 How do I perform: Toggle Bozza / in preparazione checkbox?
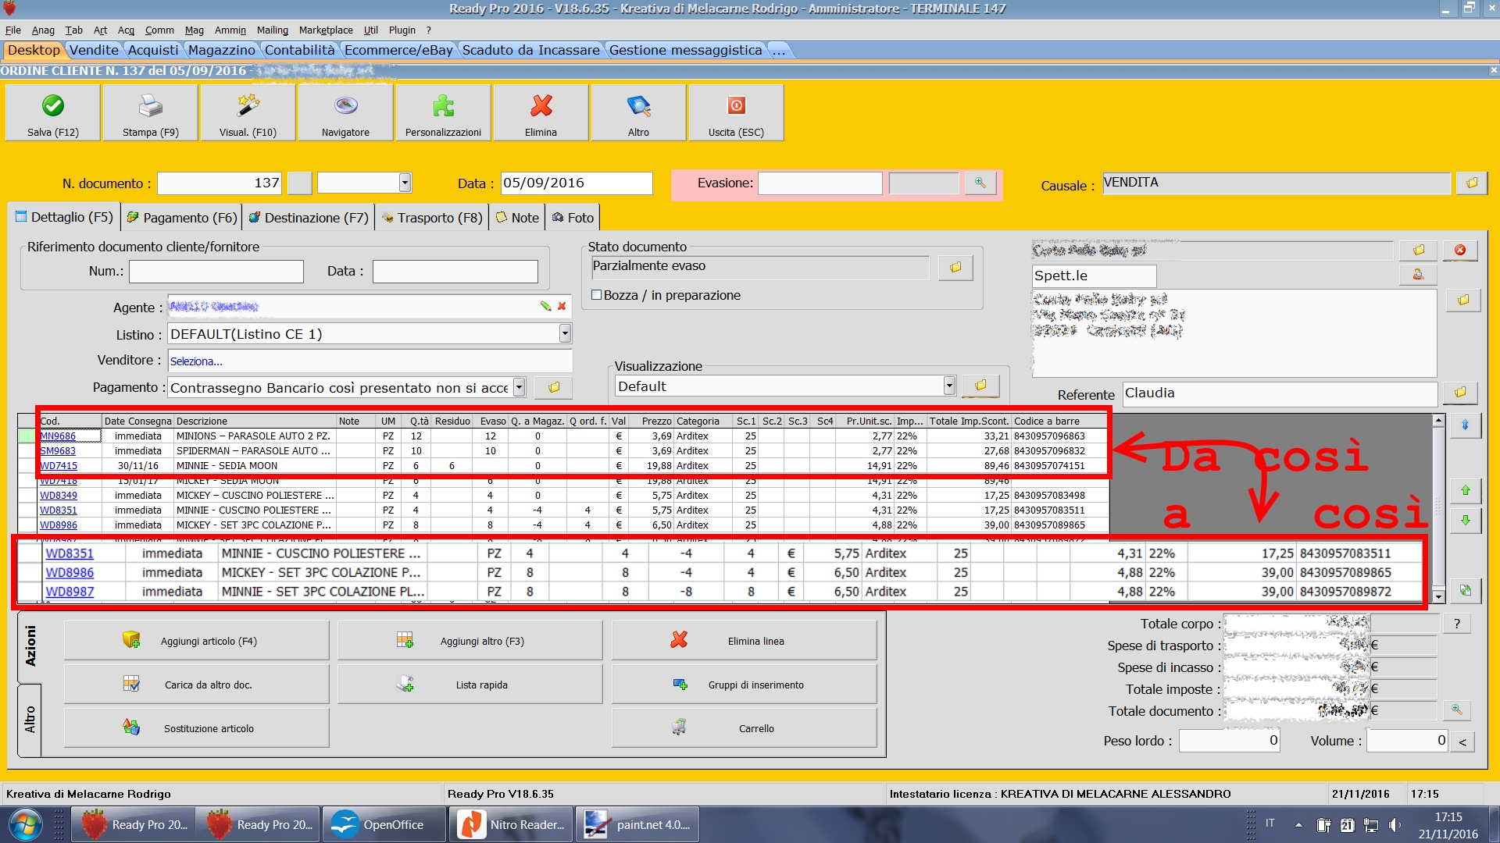click(597, 295)
